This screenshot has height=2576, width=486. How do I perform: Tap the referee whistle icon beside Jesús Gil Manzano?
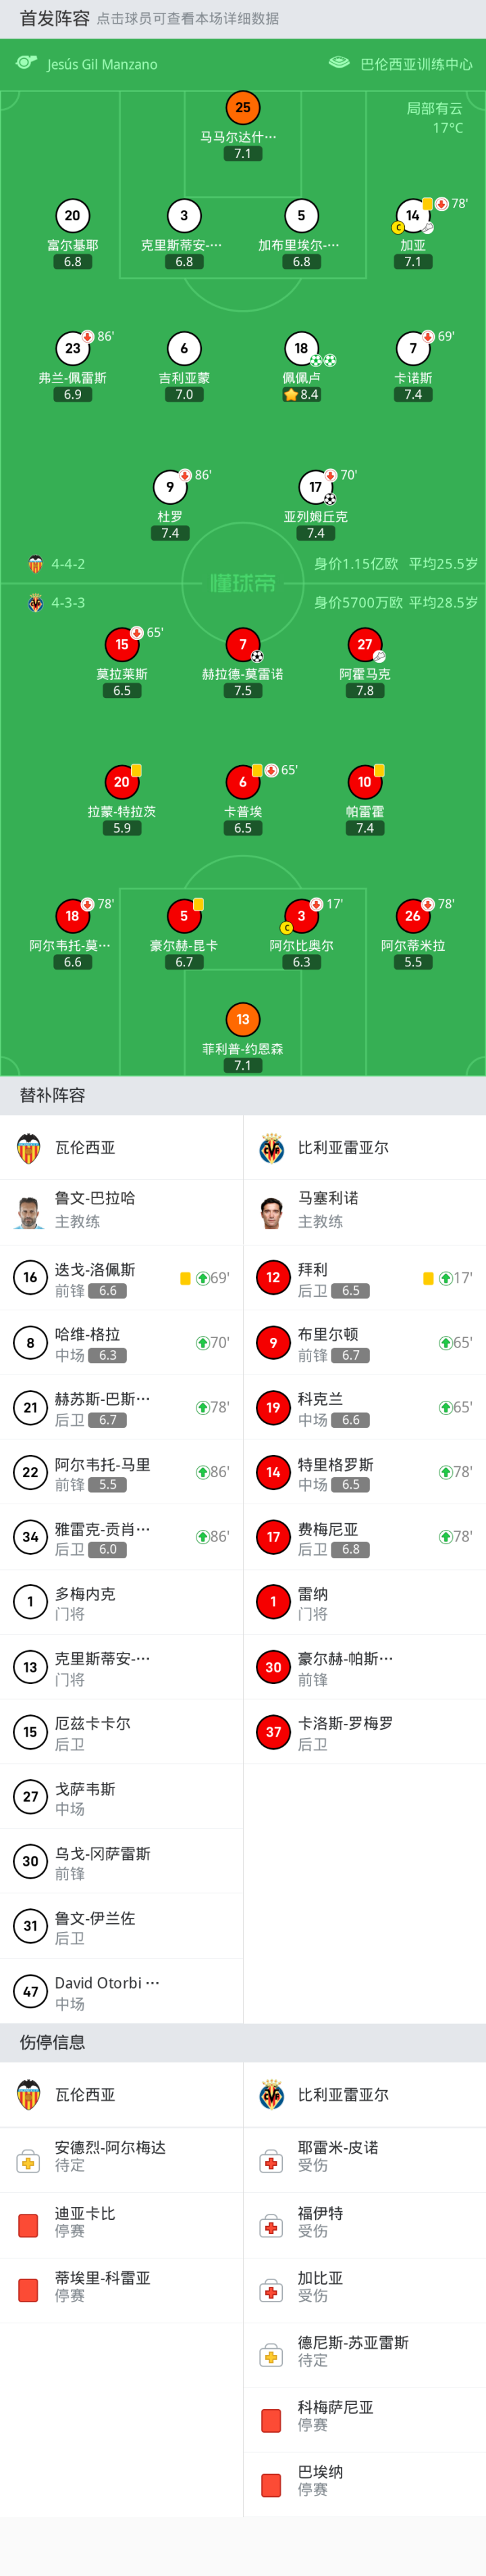click(26, 63)
